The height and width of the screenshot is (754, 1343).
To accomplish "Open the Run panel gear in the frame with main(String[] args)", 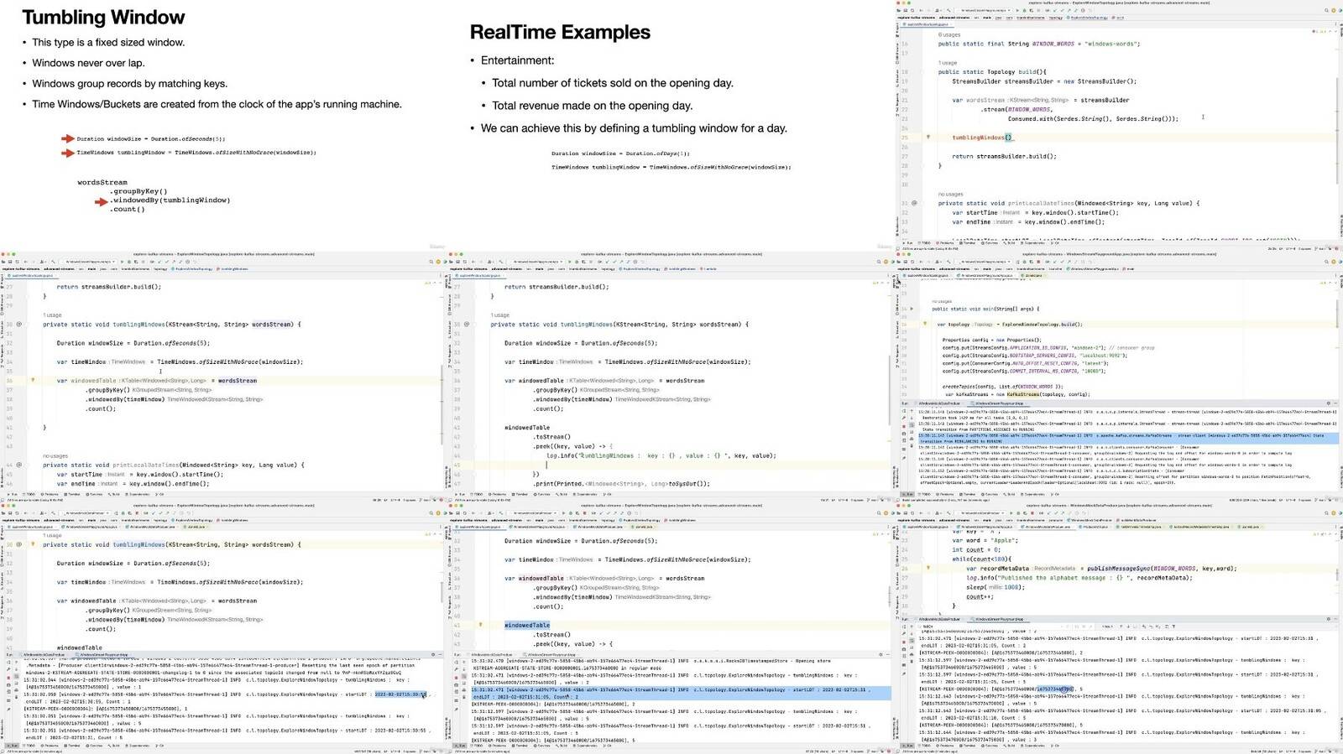I will (x=1330, y=403).
